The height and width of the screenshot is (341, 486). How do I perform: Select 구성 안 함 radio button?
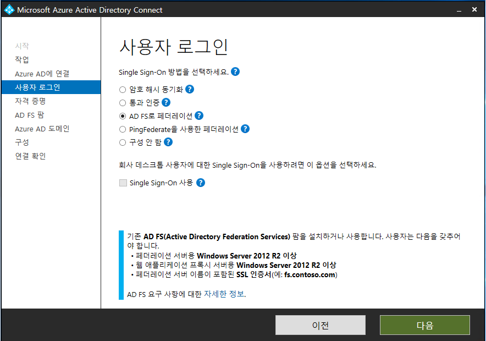pyautogui.click(x=123, y=142)
